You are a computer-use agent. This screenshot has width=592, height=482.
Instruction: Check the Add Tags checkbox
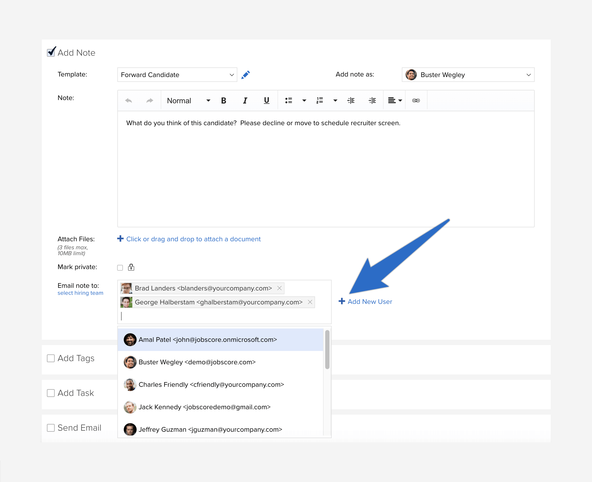click(51, 358)
